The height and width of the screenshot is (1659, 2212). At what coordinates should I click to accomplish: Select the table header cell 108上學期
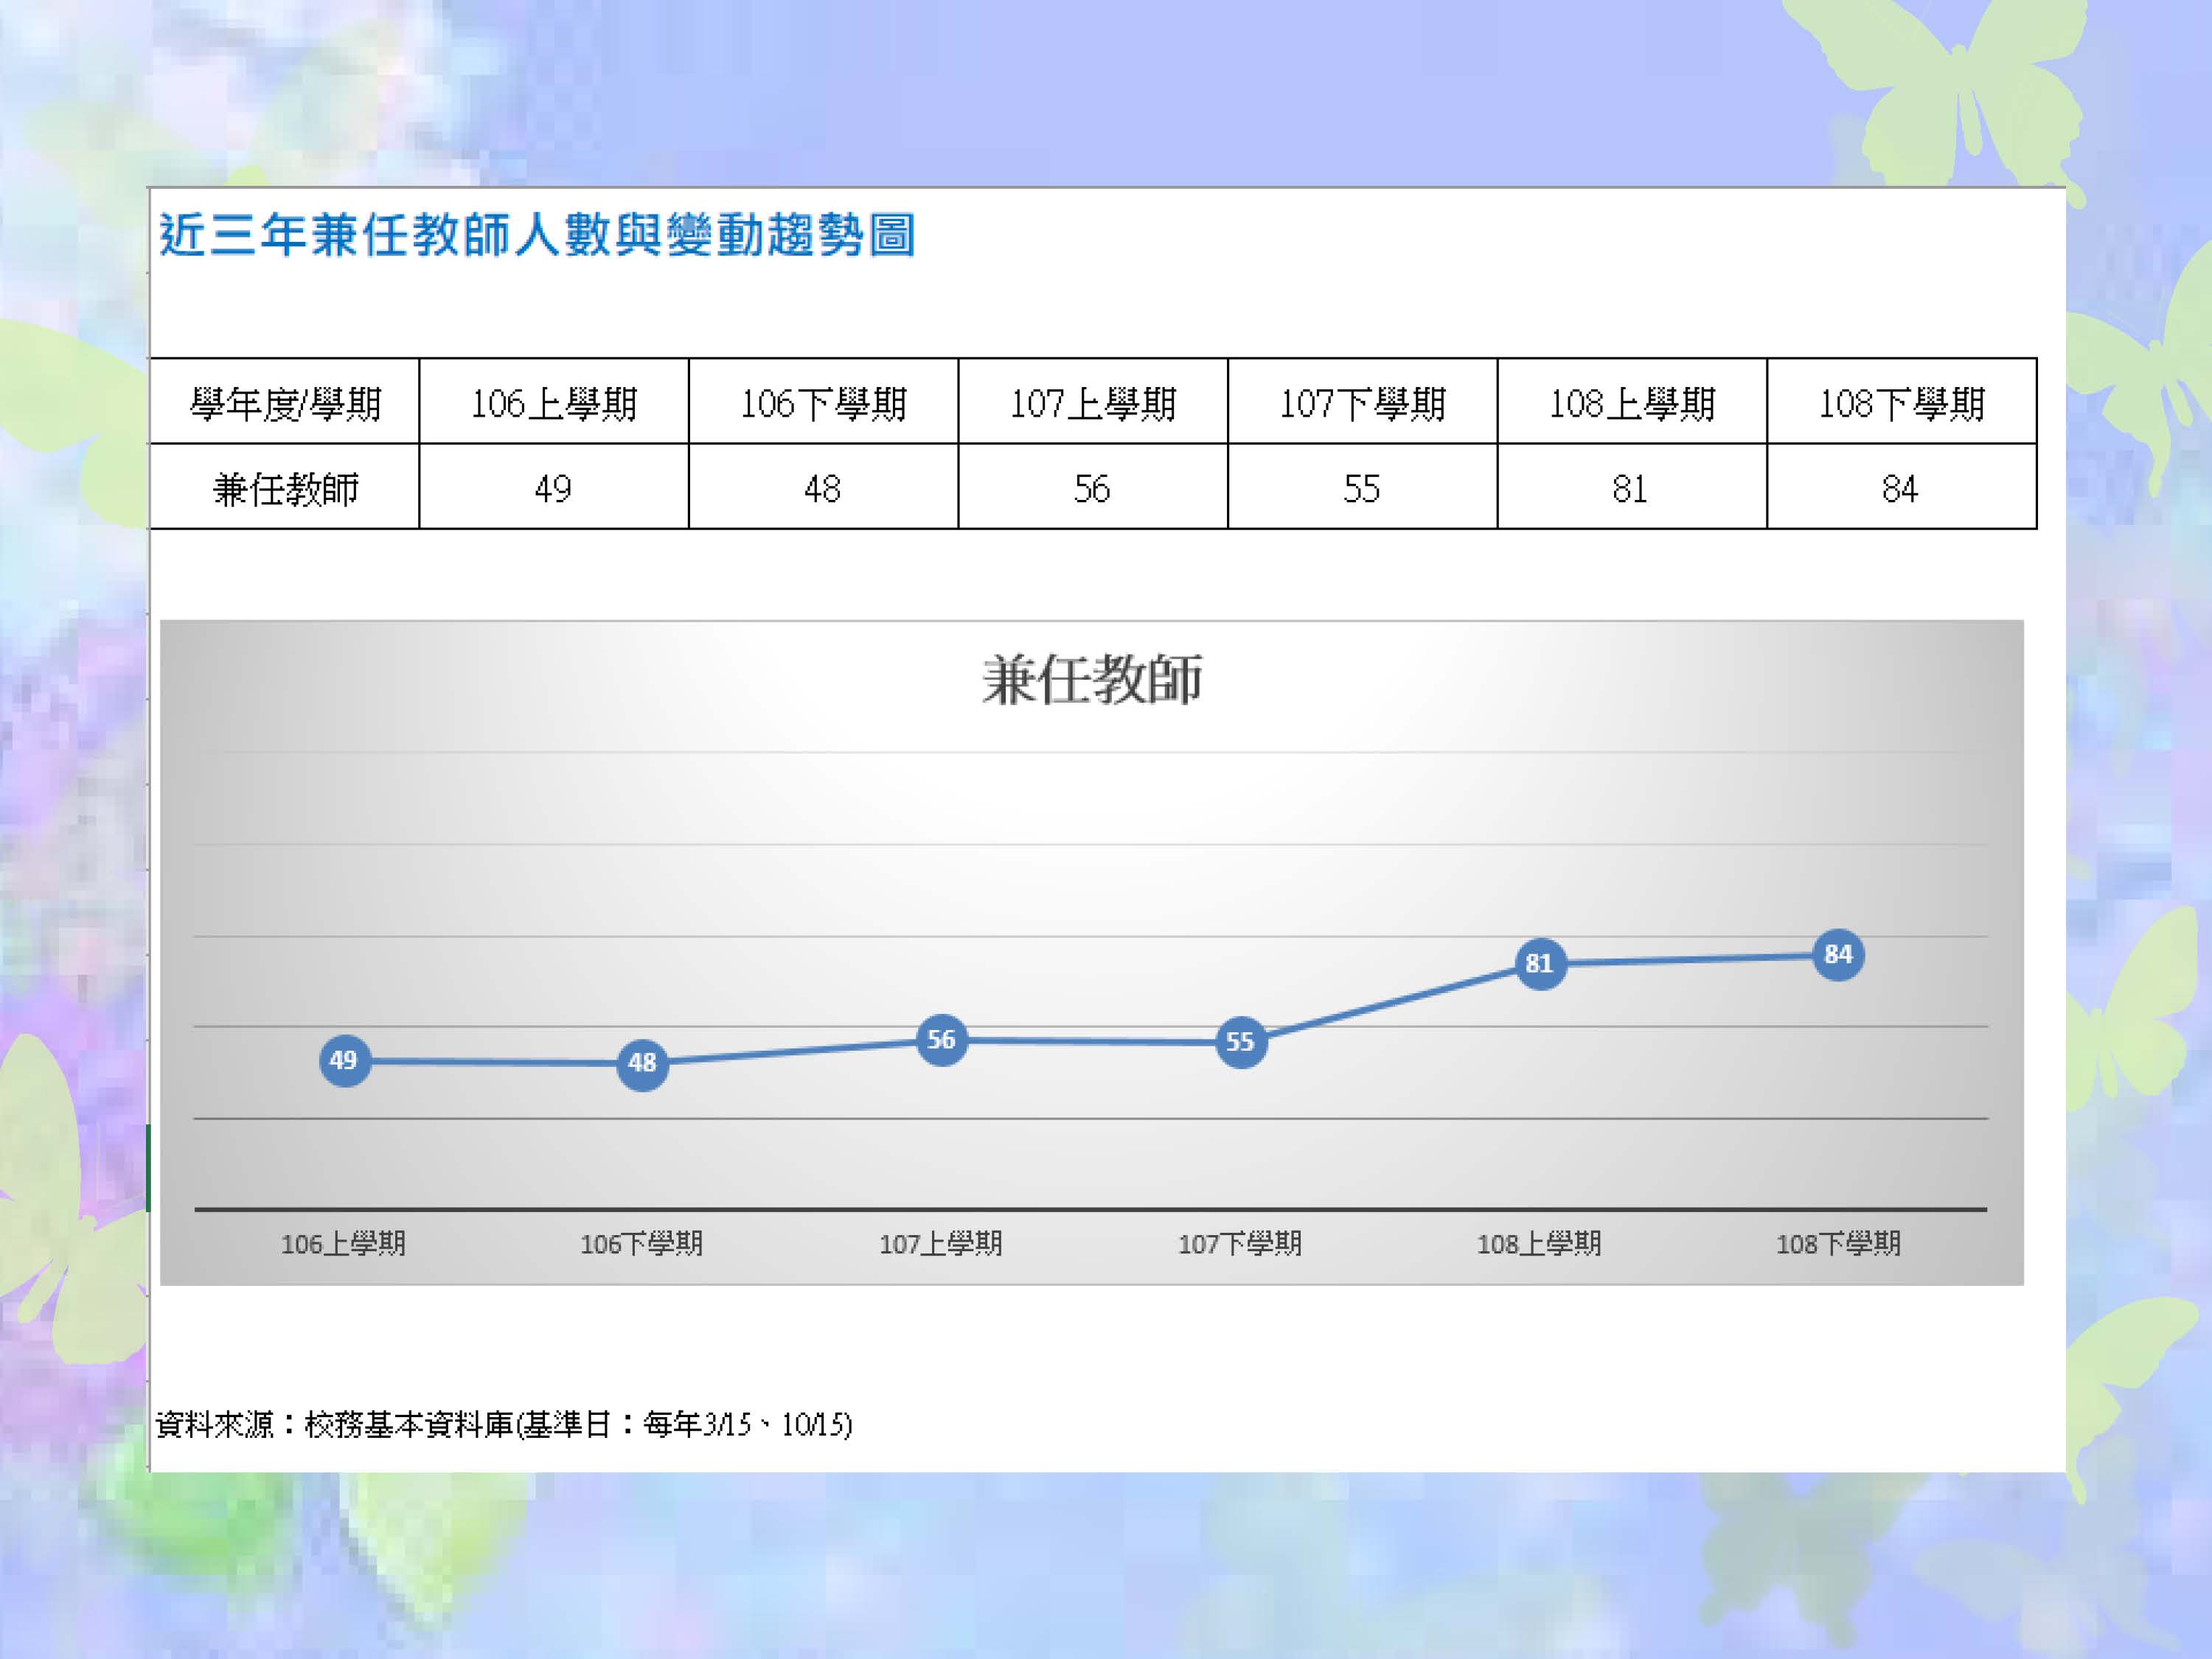coord(1632,401)
